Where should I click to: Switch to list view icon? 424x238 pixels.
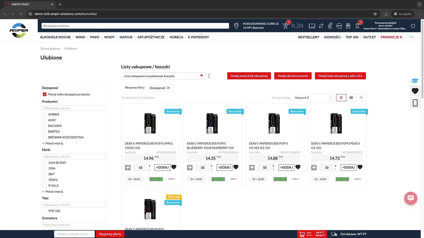[x=361, y=98]
